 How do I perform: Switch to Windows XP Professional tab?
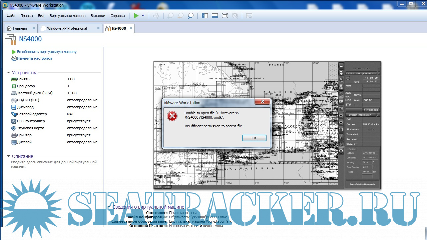(67, 28)
